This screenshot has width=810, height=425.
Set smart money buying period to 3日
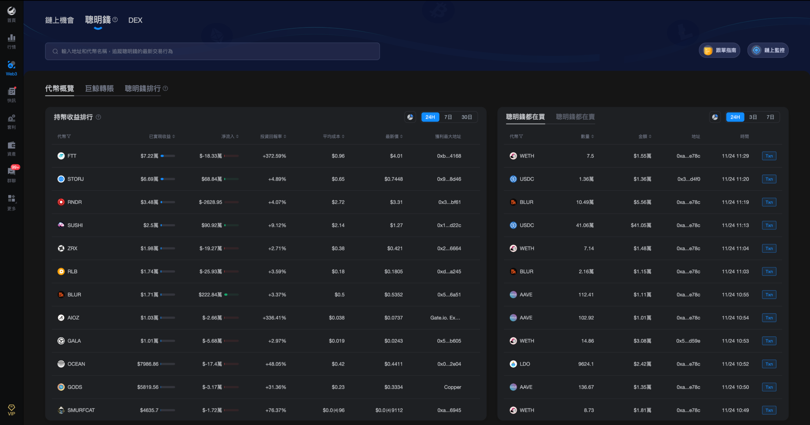point(753,117)
